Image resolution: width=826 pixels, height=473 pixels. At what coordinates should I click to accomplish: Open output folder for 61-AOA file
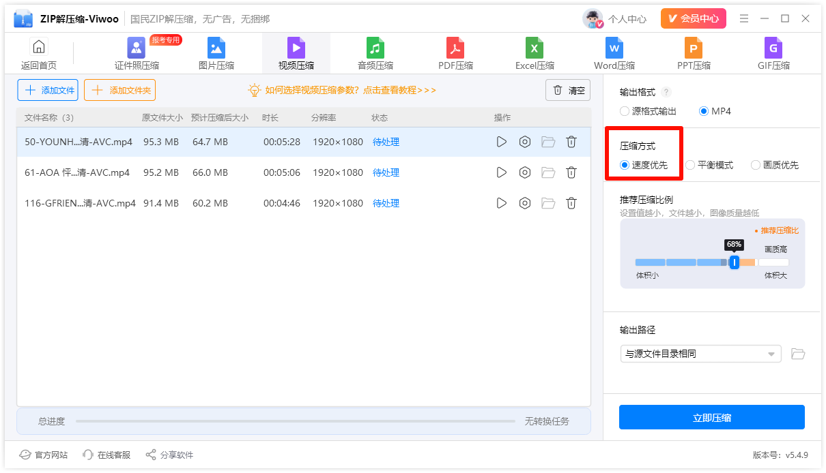[x=548, y=172]
